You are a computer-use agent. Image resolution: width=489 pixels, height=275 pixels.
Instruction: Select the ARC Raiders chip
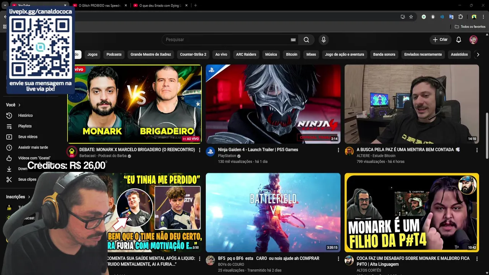[x=246, y=55]
